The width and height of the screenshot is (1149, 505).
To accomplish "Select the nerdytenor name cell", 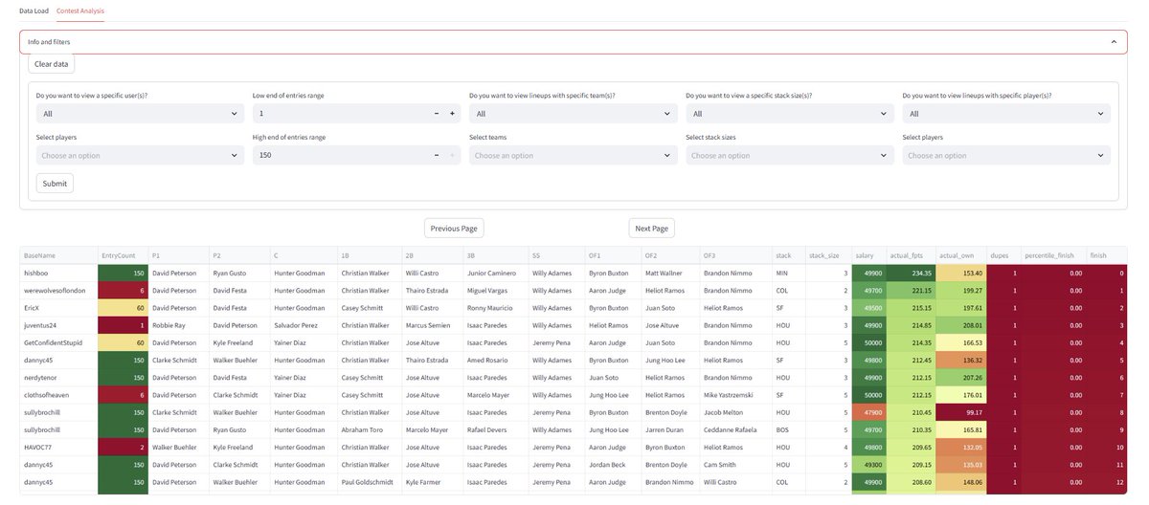I will [x=57, y=378].
